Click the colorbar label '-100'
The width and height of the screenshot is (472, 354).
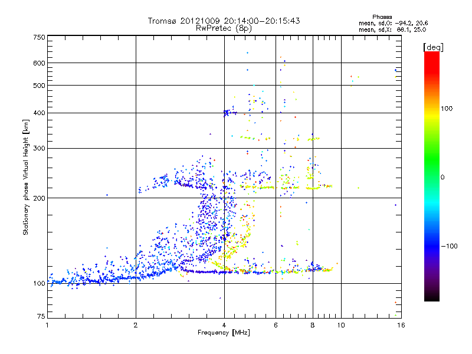click(x=449, y=246)
